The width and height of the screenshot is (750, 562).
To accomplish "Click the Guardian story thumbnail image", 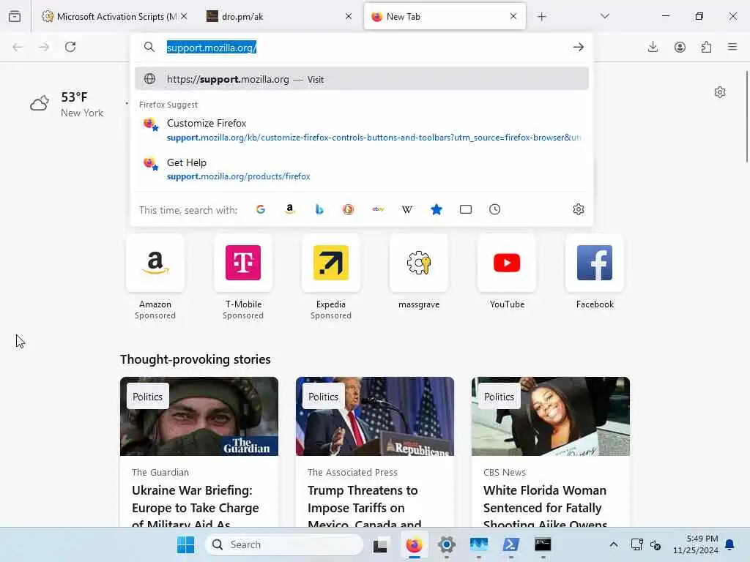I will click(x=199, y=416).
